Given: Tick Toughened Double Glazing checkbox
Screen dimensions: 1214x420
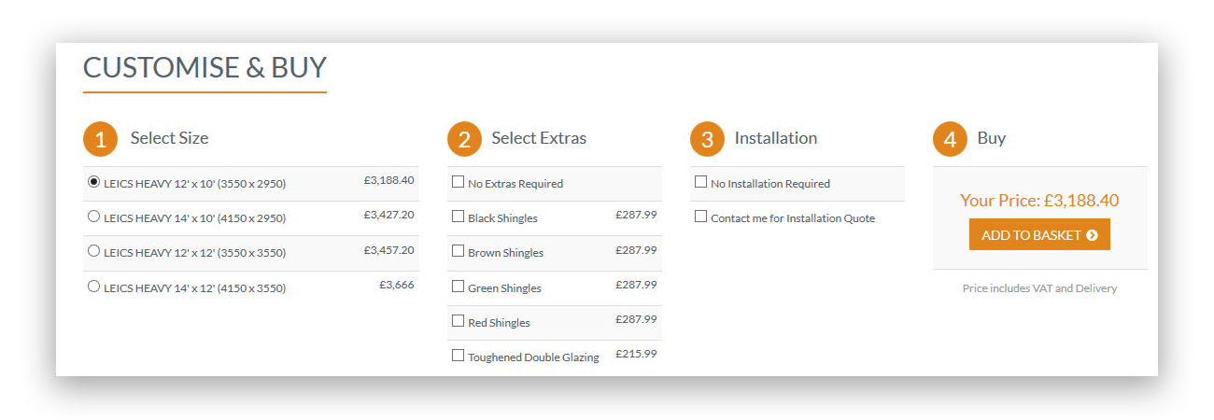Looking at the screenshot, I should (458, 356).
